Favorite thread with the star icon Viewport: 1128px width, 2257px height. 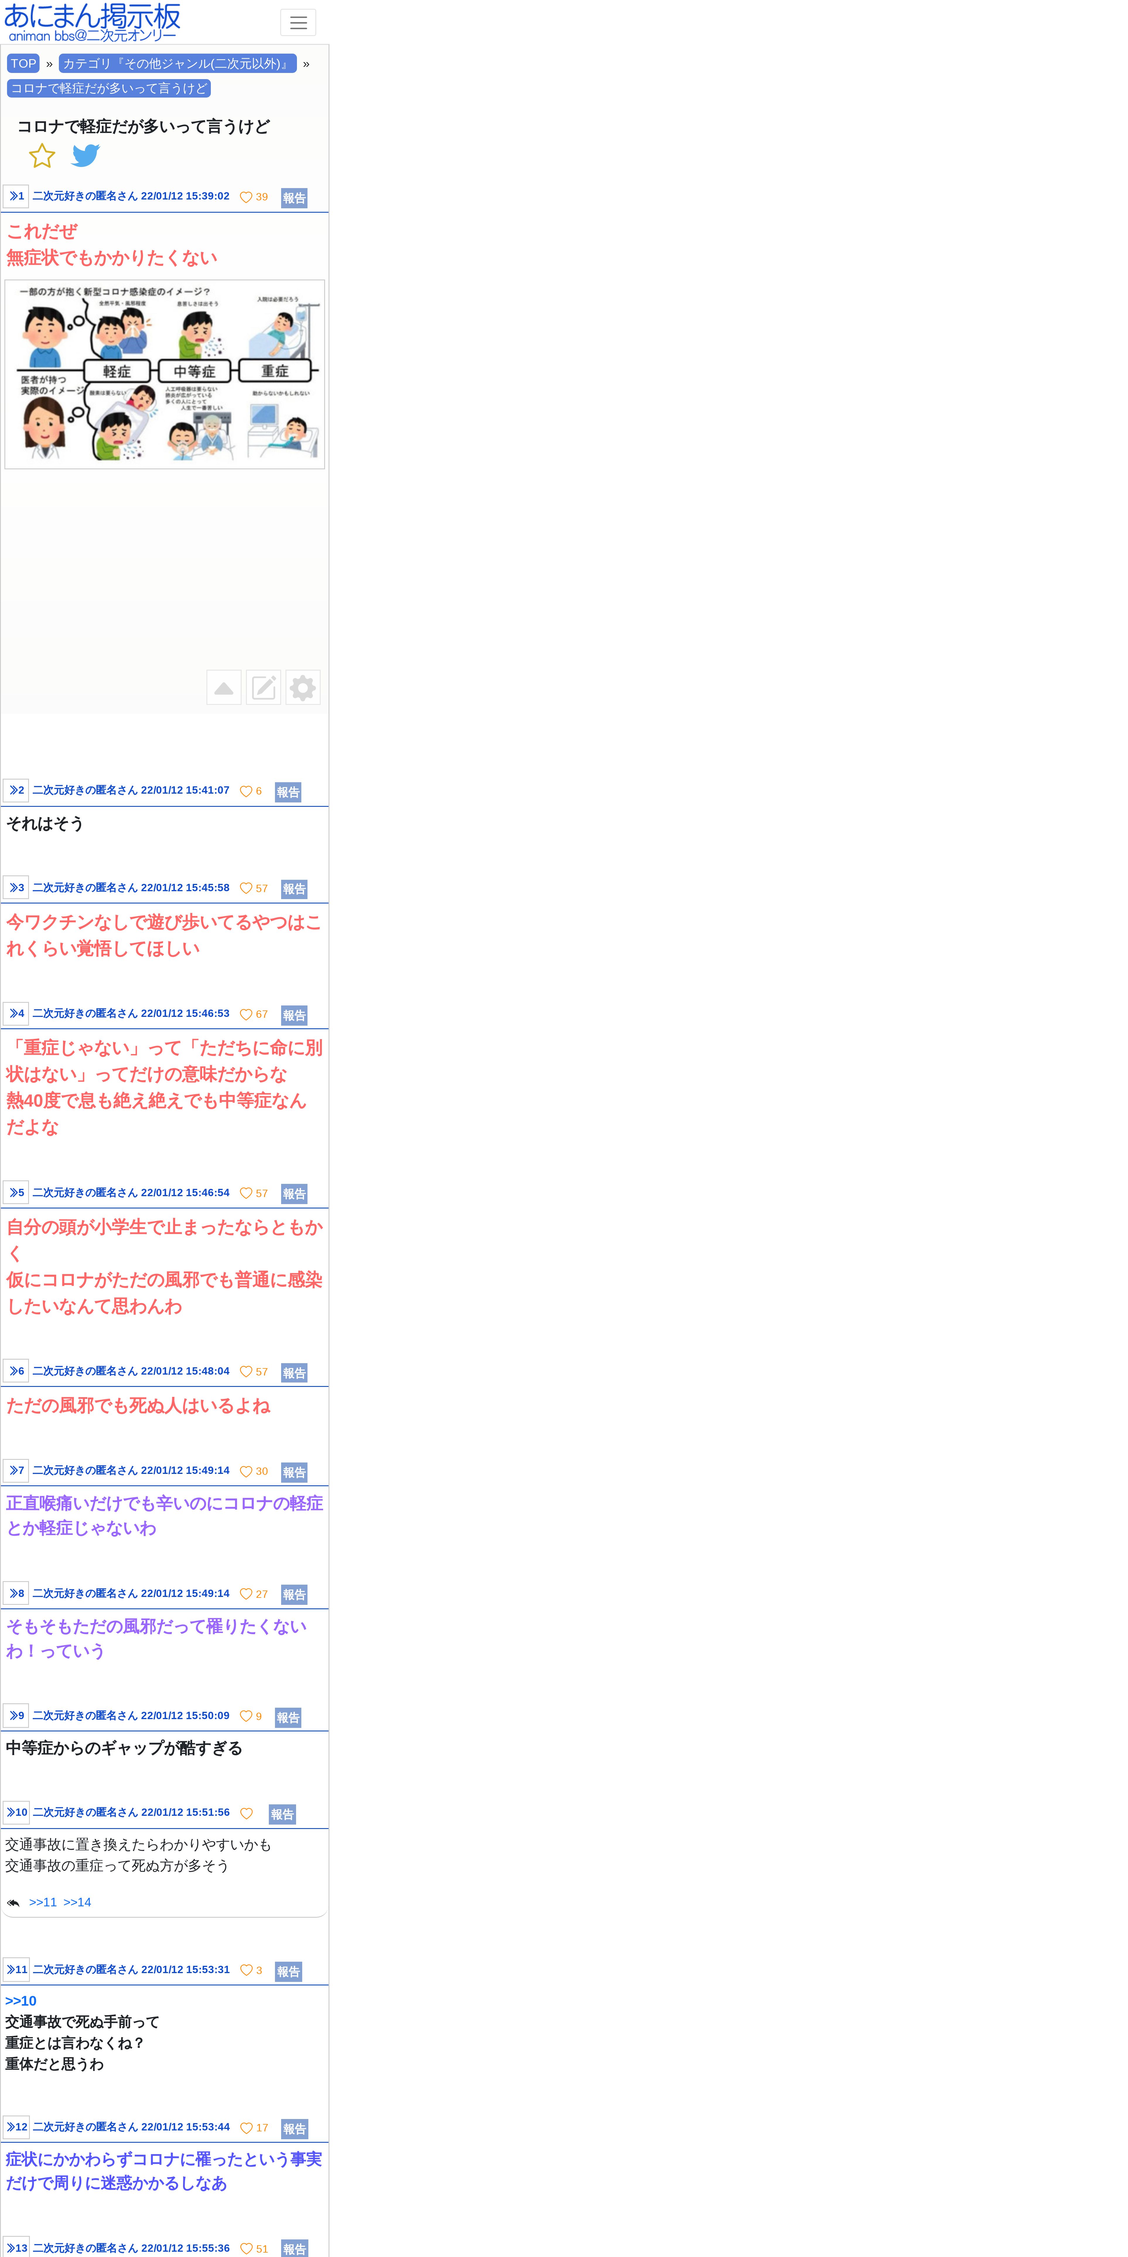tap(42, 156)
